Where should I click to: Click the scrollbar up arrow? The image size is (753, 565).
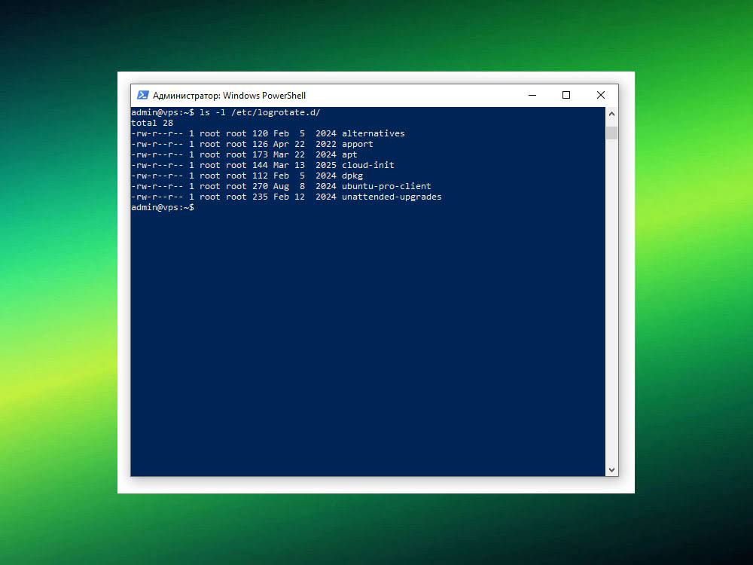point(611,114)
